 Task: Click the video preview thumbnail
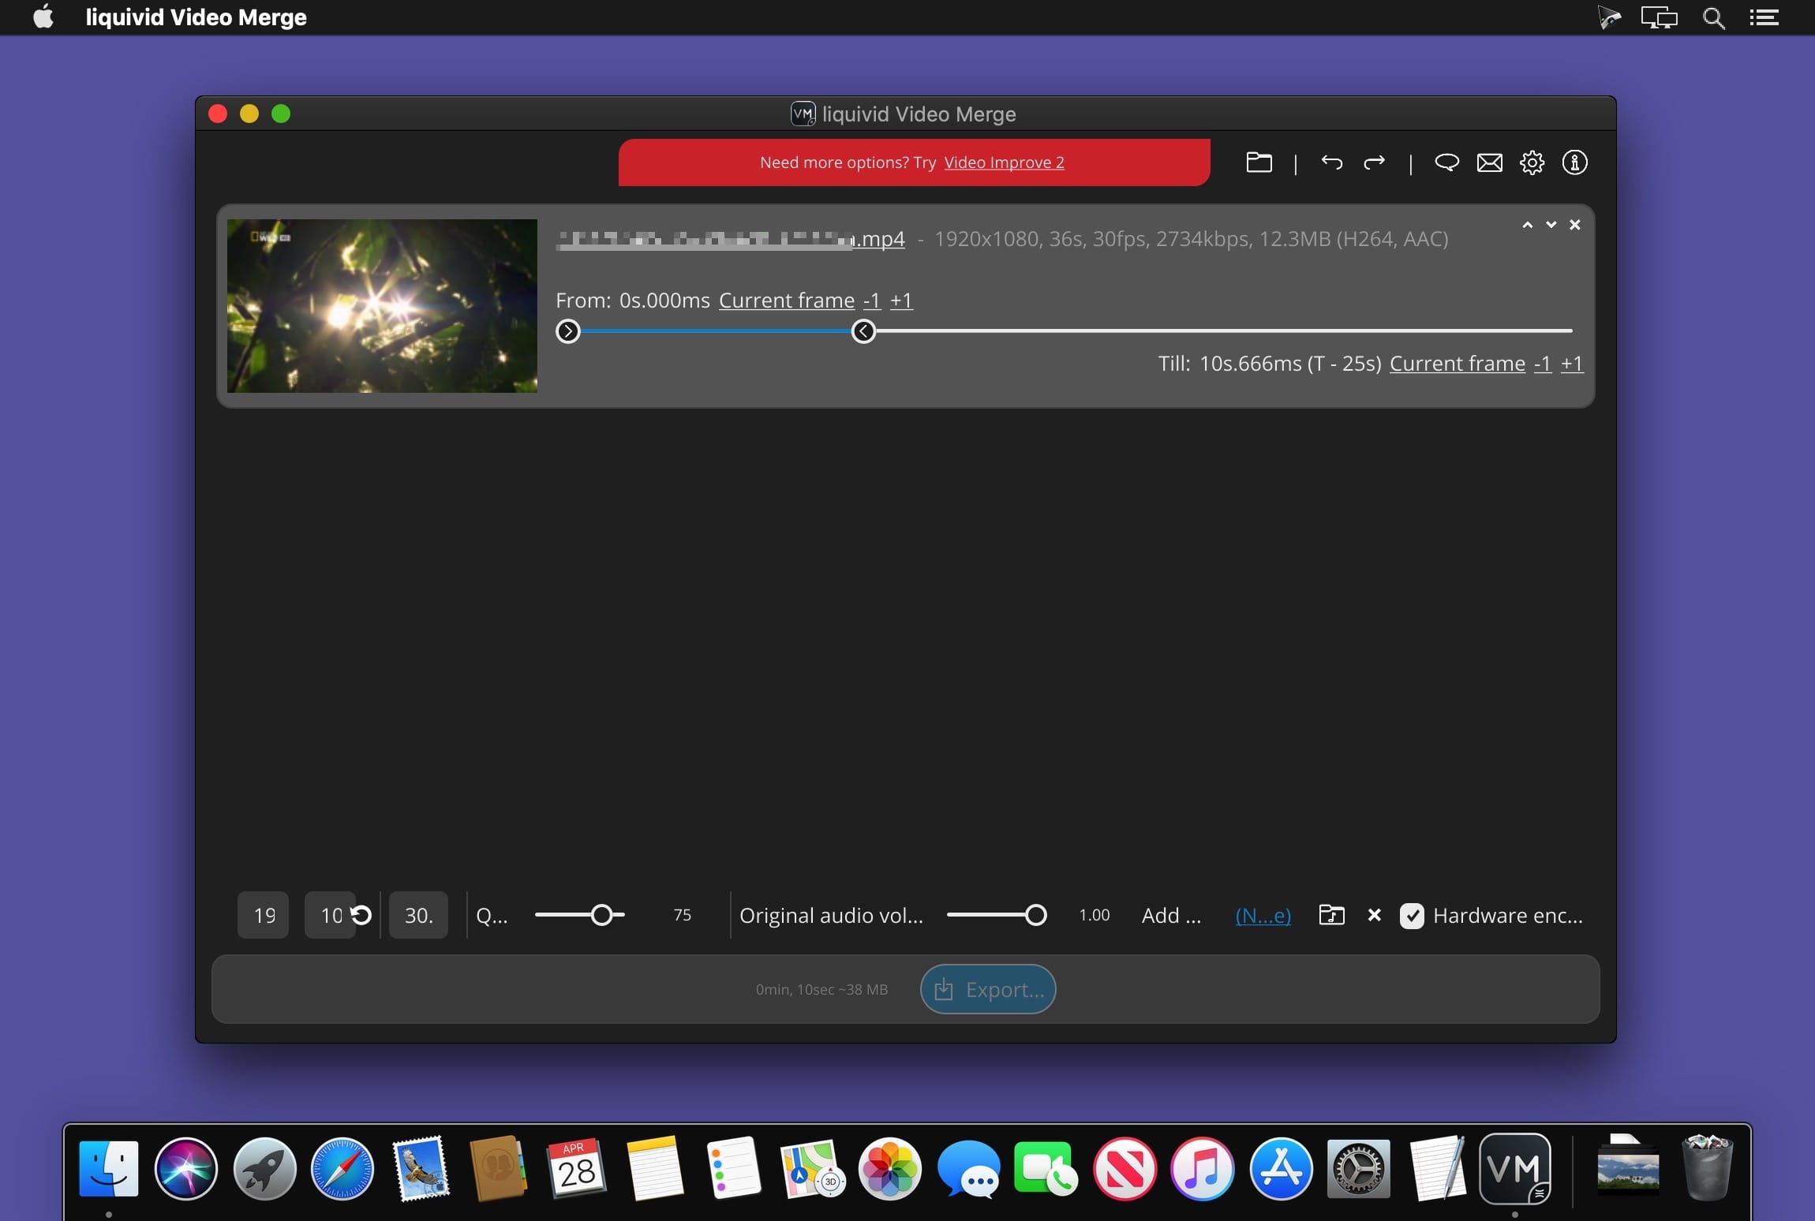click(382, 306)
